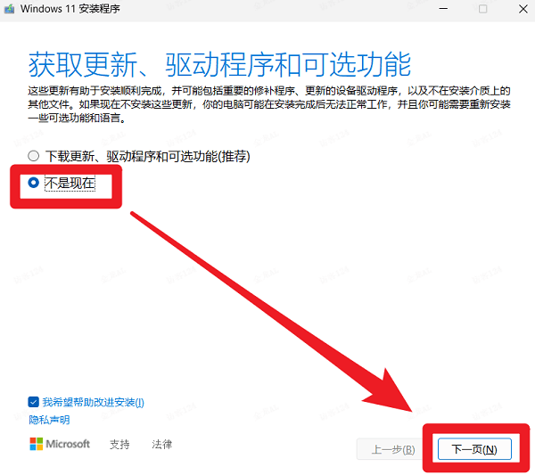Open the 支持 link
Viewport: 535px width, 475px height.
[x=119, y=444]
